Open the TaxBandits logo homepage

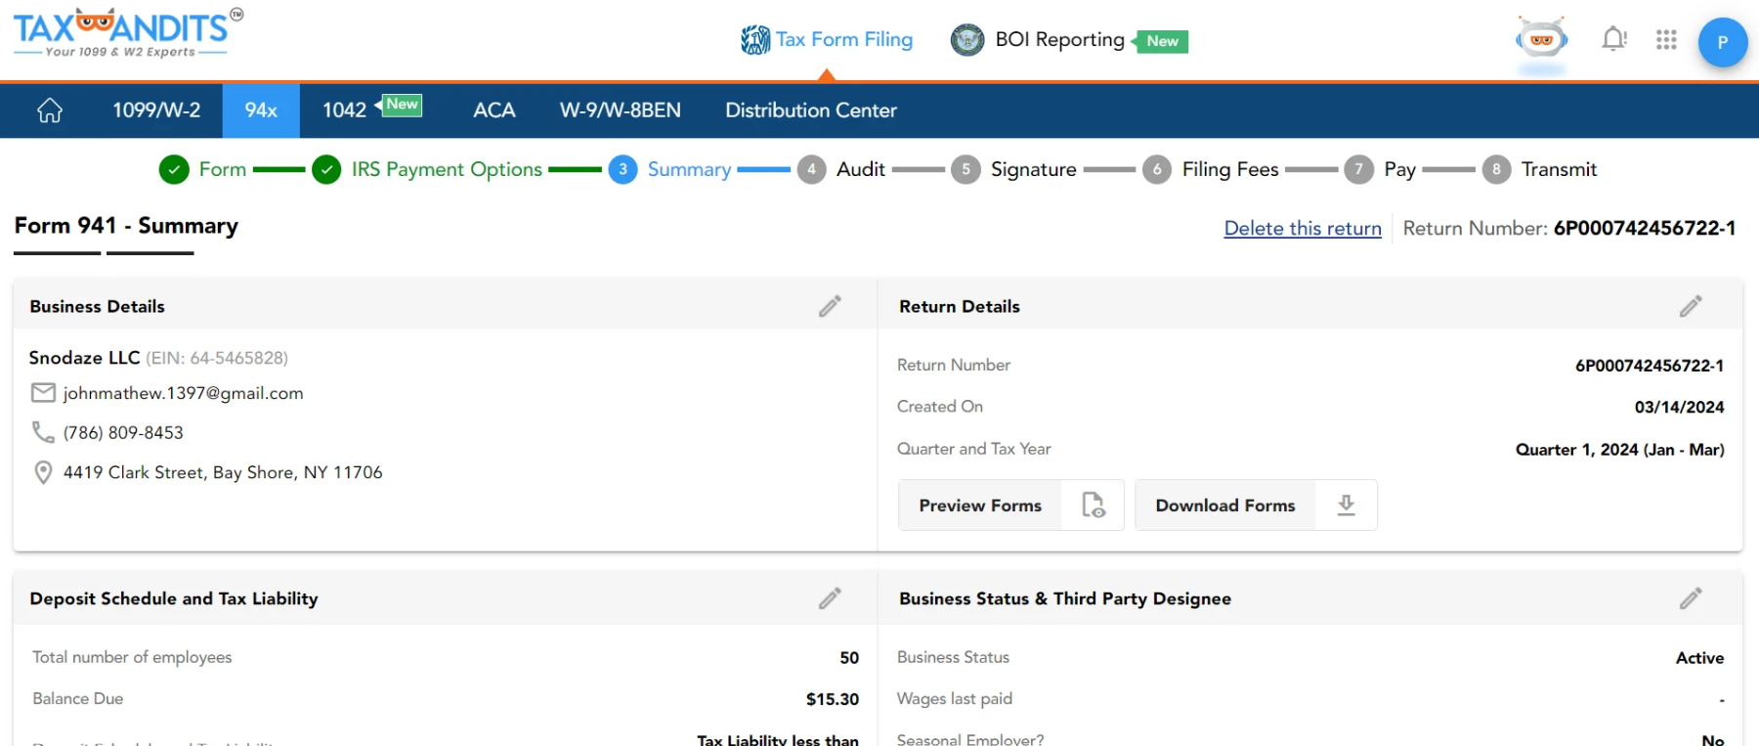coord(128,32)
